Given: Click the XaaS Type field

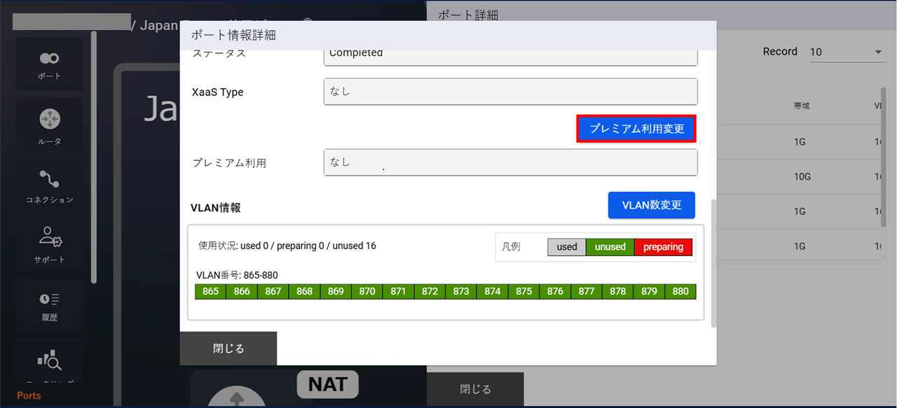Looking at the screenshot, I should coord(511,92).
